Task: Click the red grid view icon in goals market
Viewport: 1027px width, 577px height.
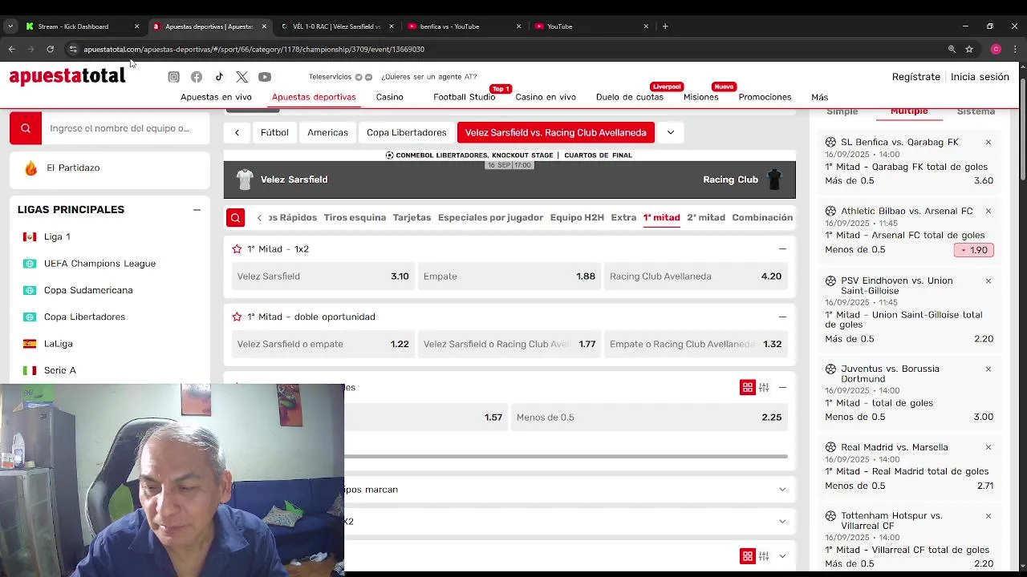Action: tap(748, 387)
